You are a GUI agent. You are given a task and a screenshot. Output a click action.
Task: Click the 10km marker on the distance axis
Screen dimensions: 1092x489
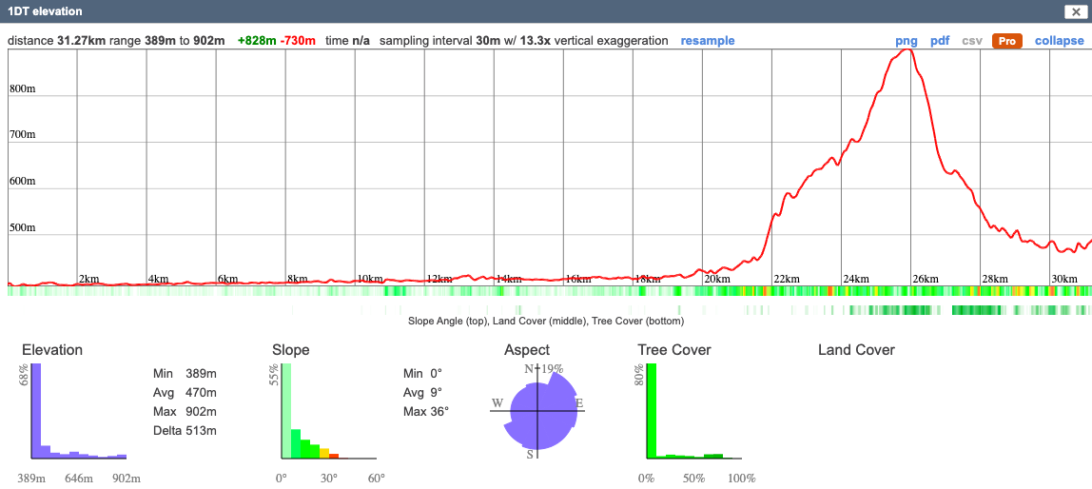tap(369, 279)
